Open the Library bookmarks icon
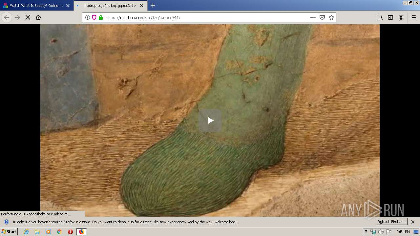This screenshot has height=236, width=420. coord(380,17)
